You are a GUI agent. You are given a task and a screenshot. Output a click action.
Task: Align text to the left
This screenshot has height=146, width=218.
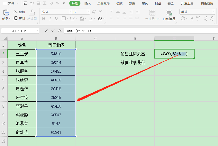(111, 18)
